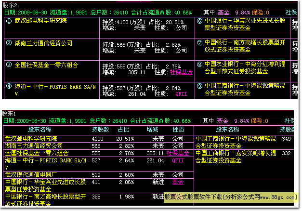Click the 2.82% cell in 股东1 table
Image resolution: width=302 pixels, height=211 pixels.
(127, 146)
